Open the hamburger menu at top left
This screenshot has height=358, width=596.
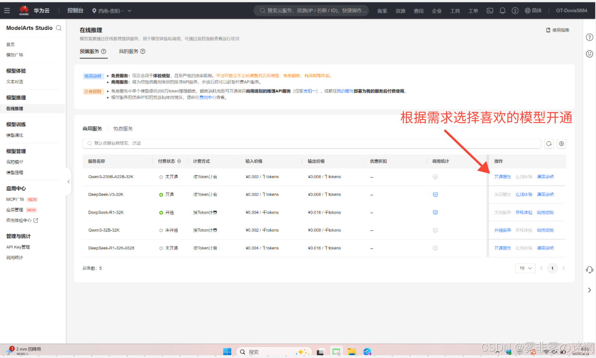[7, 11]
